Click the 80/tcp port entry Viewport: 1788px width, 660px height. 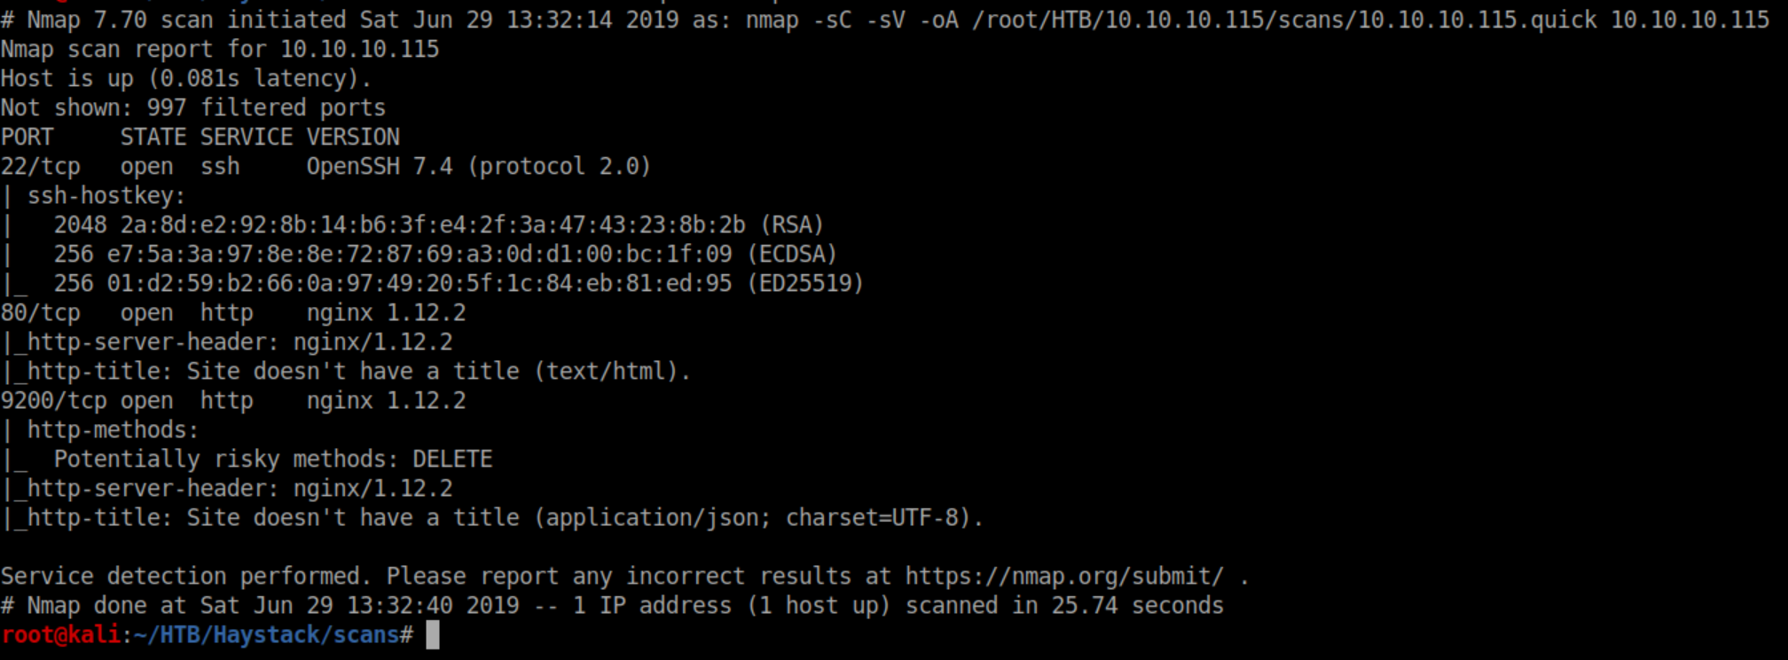pyautogui.click(x=40, y=313)
